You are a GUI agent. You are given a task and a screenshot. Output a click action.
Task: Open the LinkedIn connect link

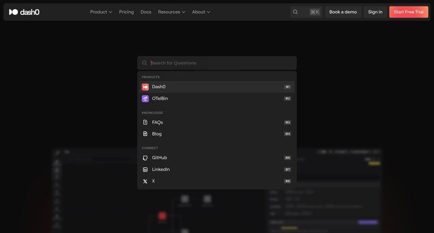click(217, 169)
